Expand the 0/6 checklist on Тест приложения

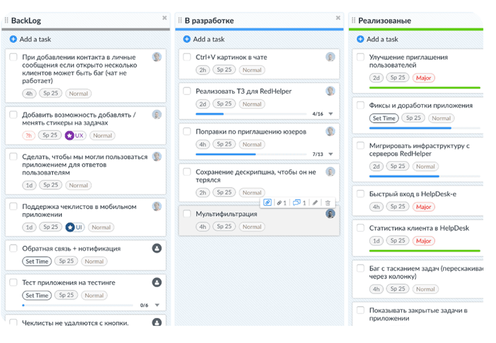click(x=157, y=305)
